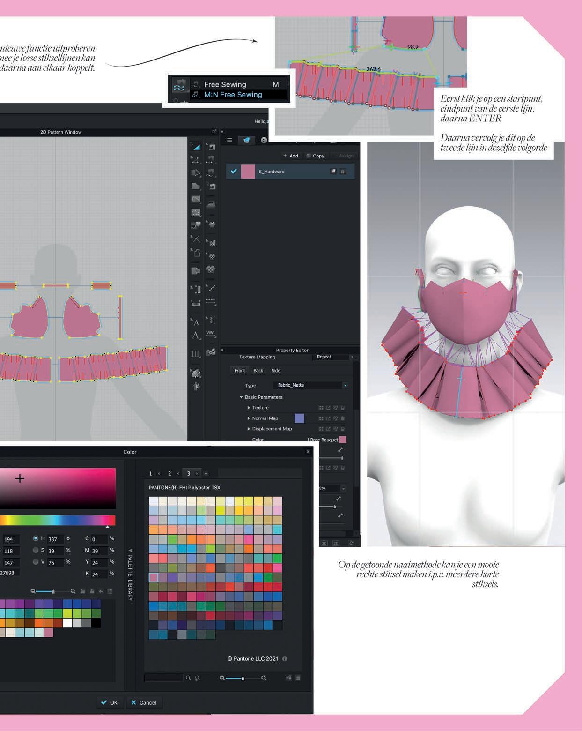Click the H value field showing 337
582x731 pixels.
(55, 539)
